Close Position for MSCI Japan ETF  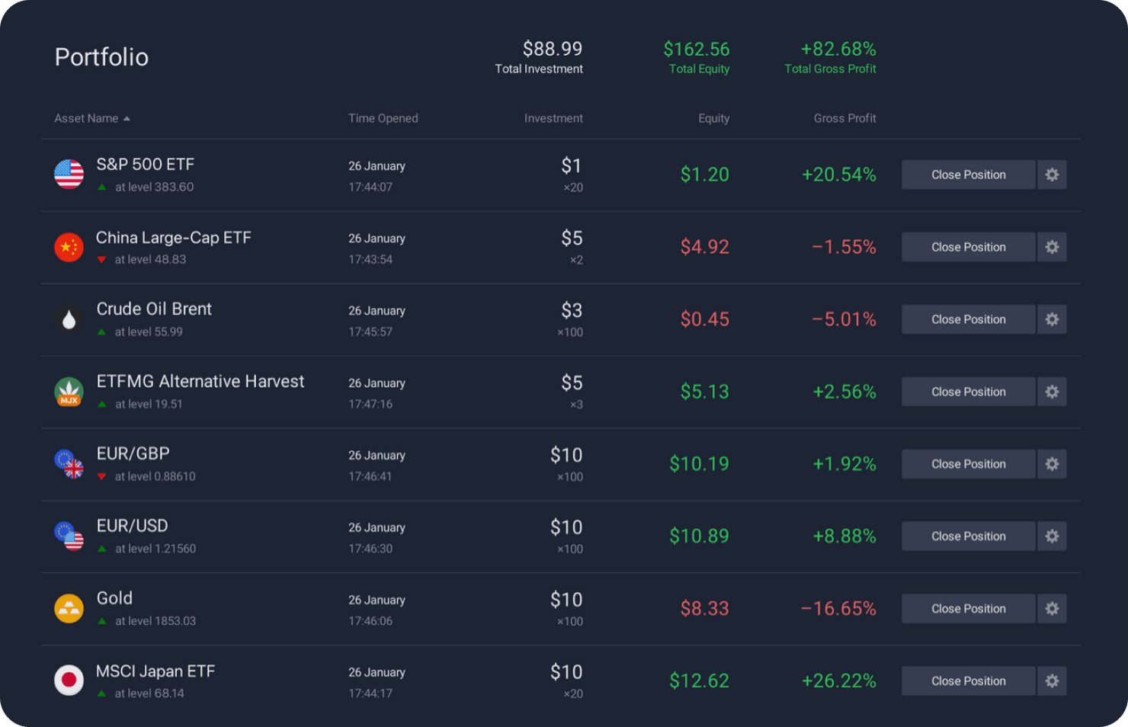[969, 681]
